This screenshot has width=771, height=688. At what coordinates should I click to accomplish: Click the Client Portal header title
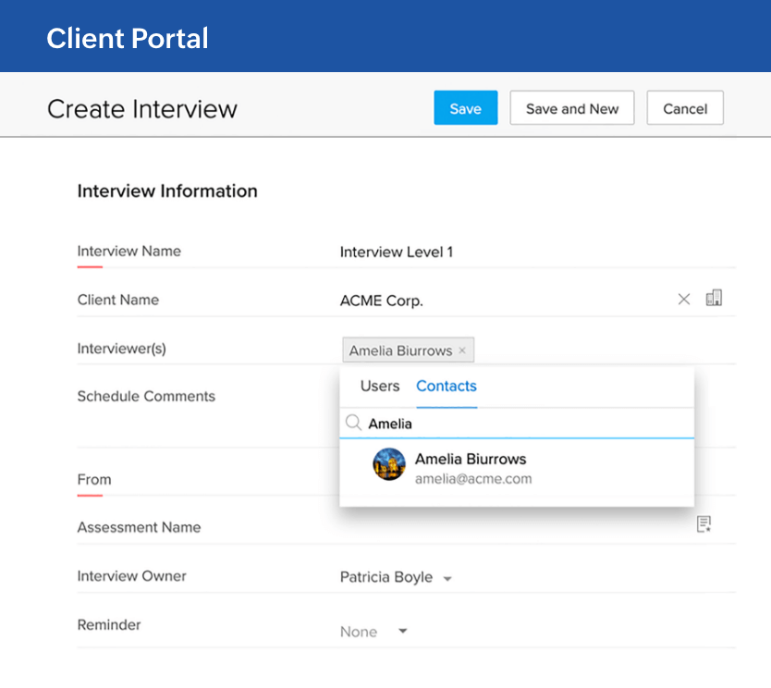click(x=128, y=38)
